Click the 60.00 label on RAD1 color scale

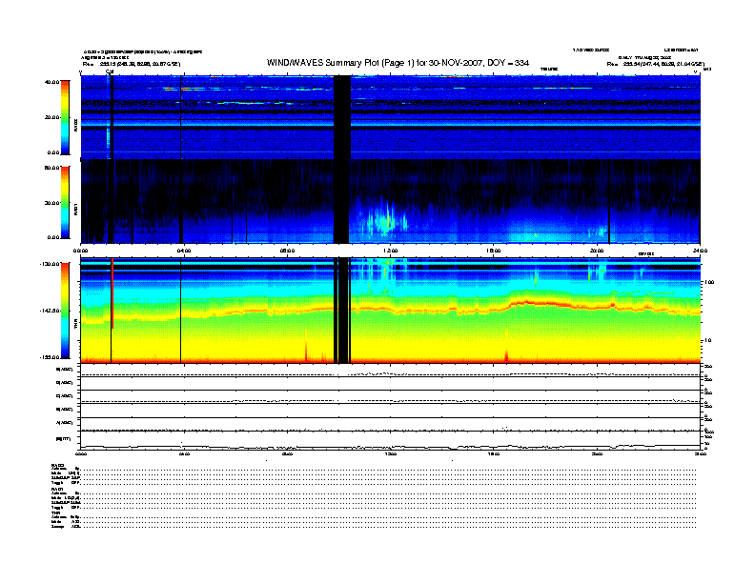click(x=51, y=168)
